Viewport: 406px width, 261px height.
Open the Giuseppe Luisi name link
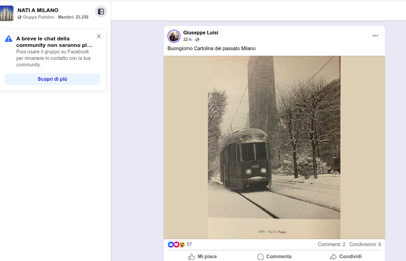tap(200, 33)
